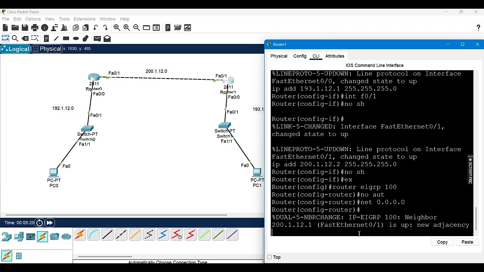Choose the console cable connection
Image resolution: width=484 pixels, height=272 pixels.
[x=93, y=235]
